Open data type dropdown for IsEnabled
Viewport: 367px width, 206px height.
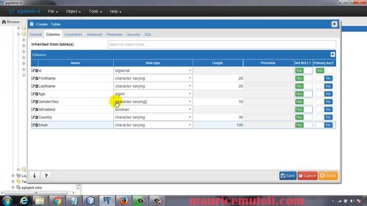[x=153, y=109]
